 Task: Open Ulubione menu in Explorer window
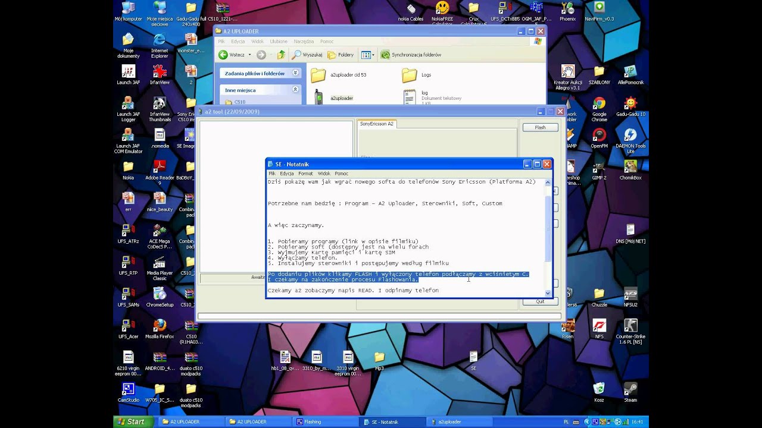pyautogui.click(x=278, y=42)
